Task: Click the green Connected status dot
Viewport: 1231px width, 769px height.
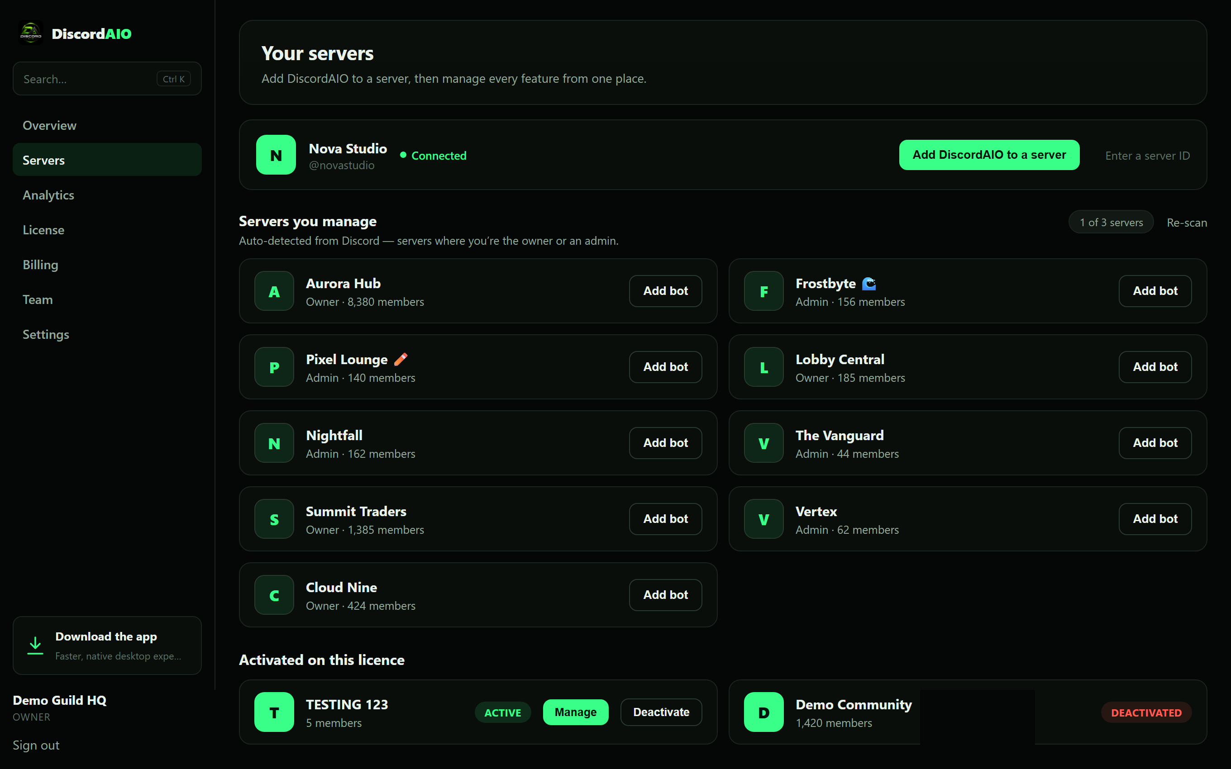Action: point(403,155)
